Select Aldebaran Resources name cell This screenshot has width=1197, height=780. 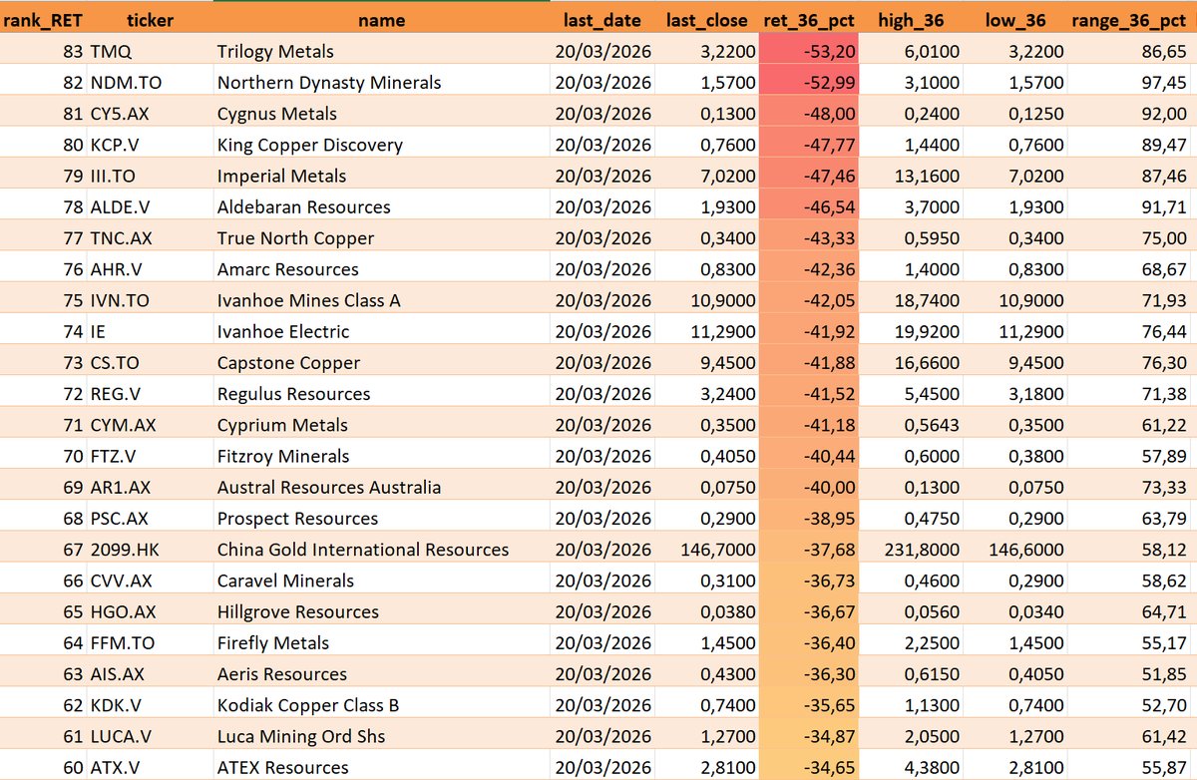381,206
